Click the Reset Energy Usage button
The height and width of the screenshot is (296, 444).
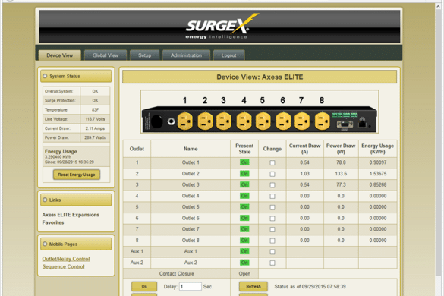pyautogui.click(x=77, y=175)
